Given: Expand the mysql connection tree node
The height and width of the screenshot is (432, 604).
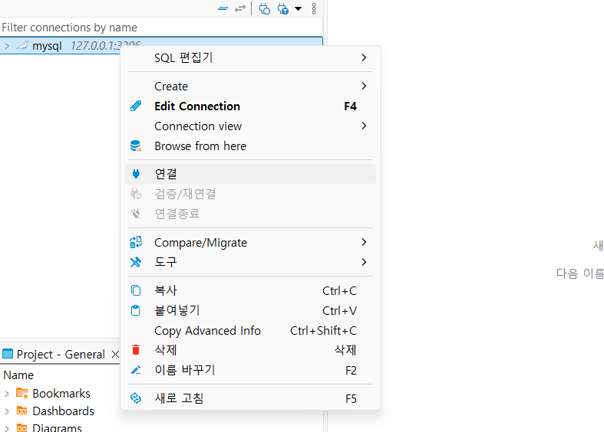Looking at the screenshot, I should click(7, 46).
